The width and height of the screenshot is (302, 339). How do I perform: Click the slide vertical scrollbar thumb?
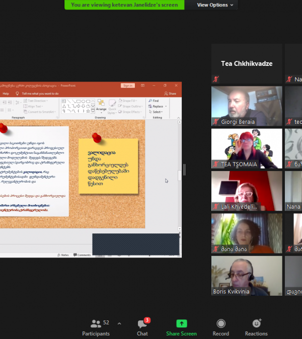point(179,176)
